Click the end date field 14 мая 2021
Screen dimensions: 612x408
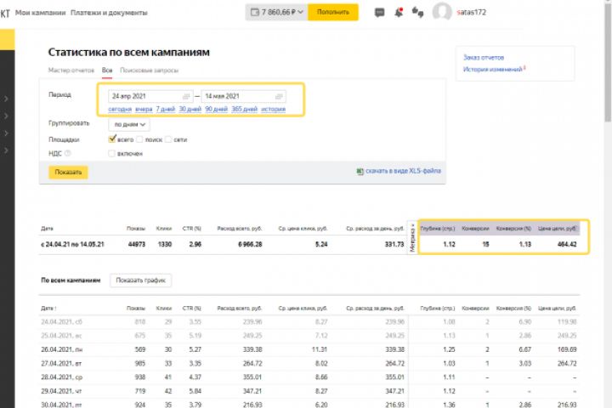tap(244, 96)
